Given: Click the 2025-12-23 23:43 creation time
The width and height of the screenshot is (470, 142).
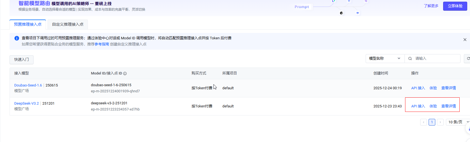Looking at the screenshot, I should click(387, 106).
